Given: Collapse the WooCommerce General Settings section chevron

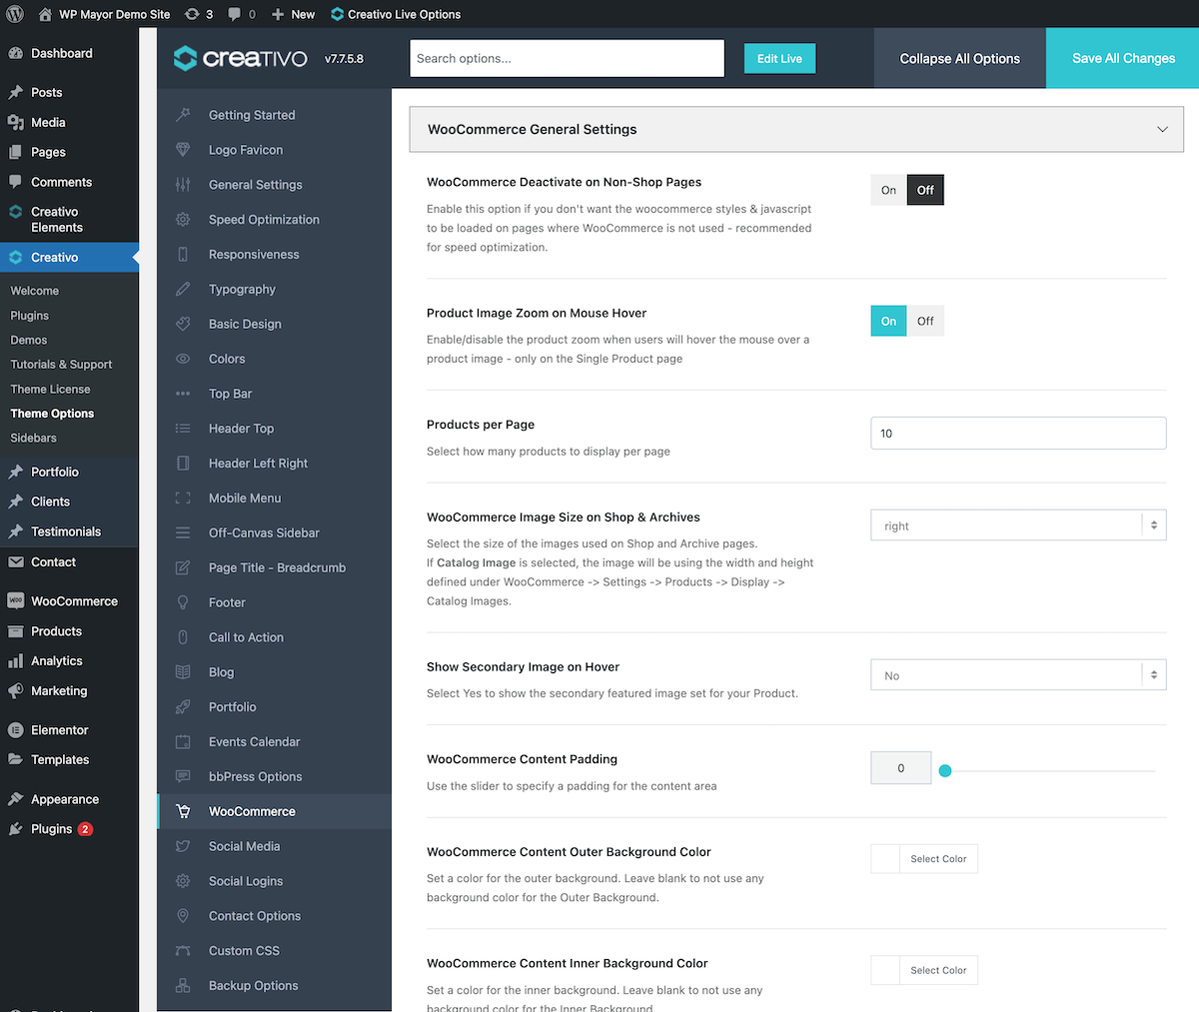Looking at the screenshot, I should click(x=1162, y=129).
